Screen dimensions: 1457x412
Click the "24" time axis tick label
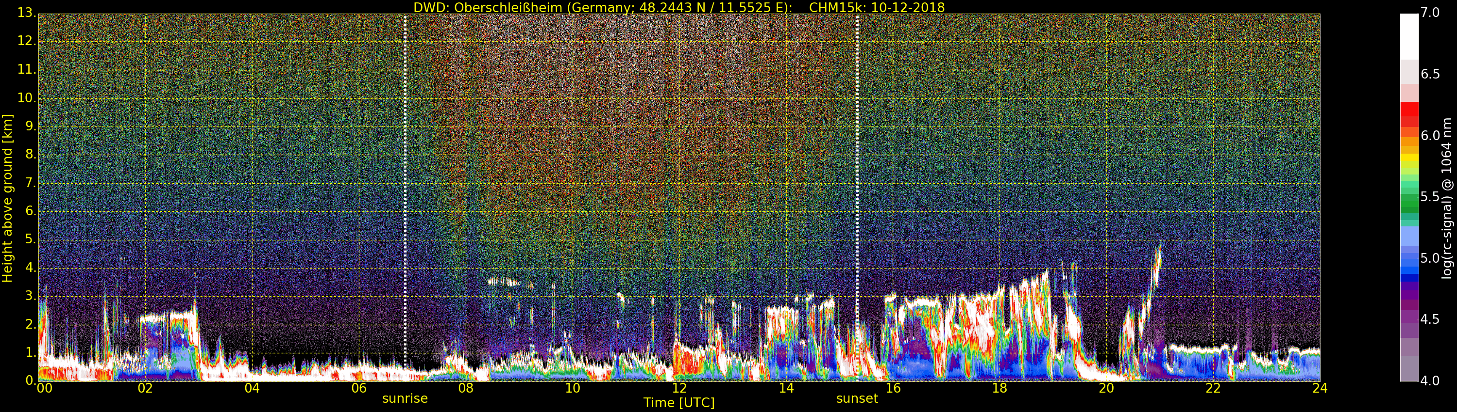click(x=1320, y=388)
